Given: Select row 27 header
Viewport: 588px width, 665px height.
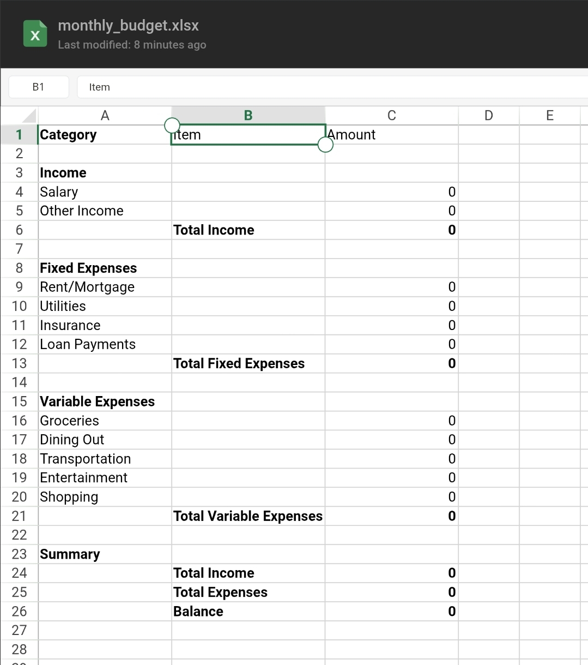Looking at the screenshot, I should [x=19, y=630].
